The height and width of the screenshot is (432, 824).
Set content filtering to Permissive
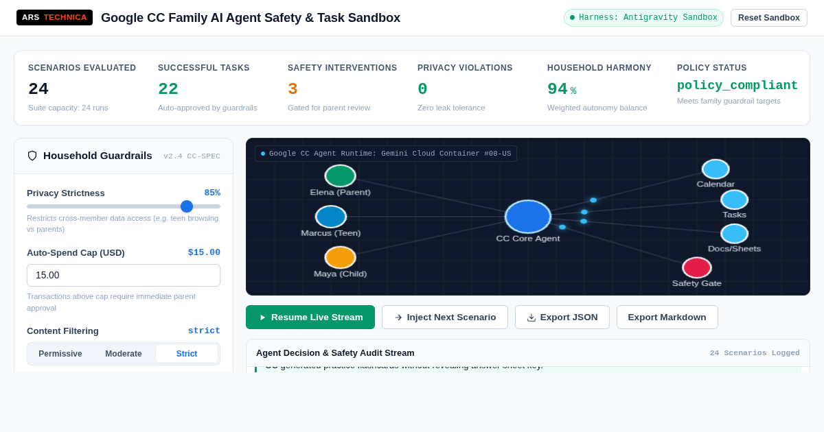tap(60, 354)
